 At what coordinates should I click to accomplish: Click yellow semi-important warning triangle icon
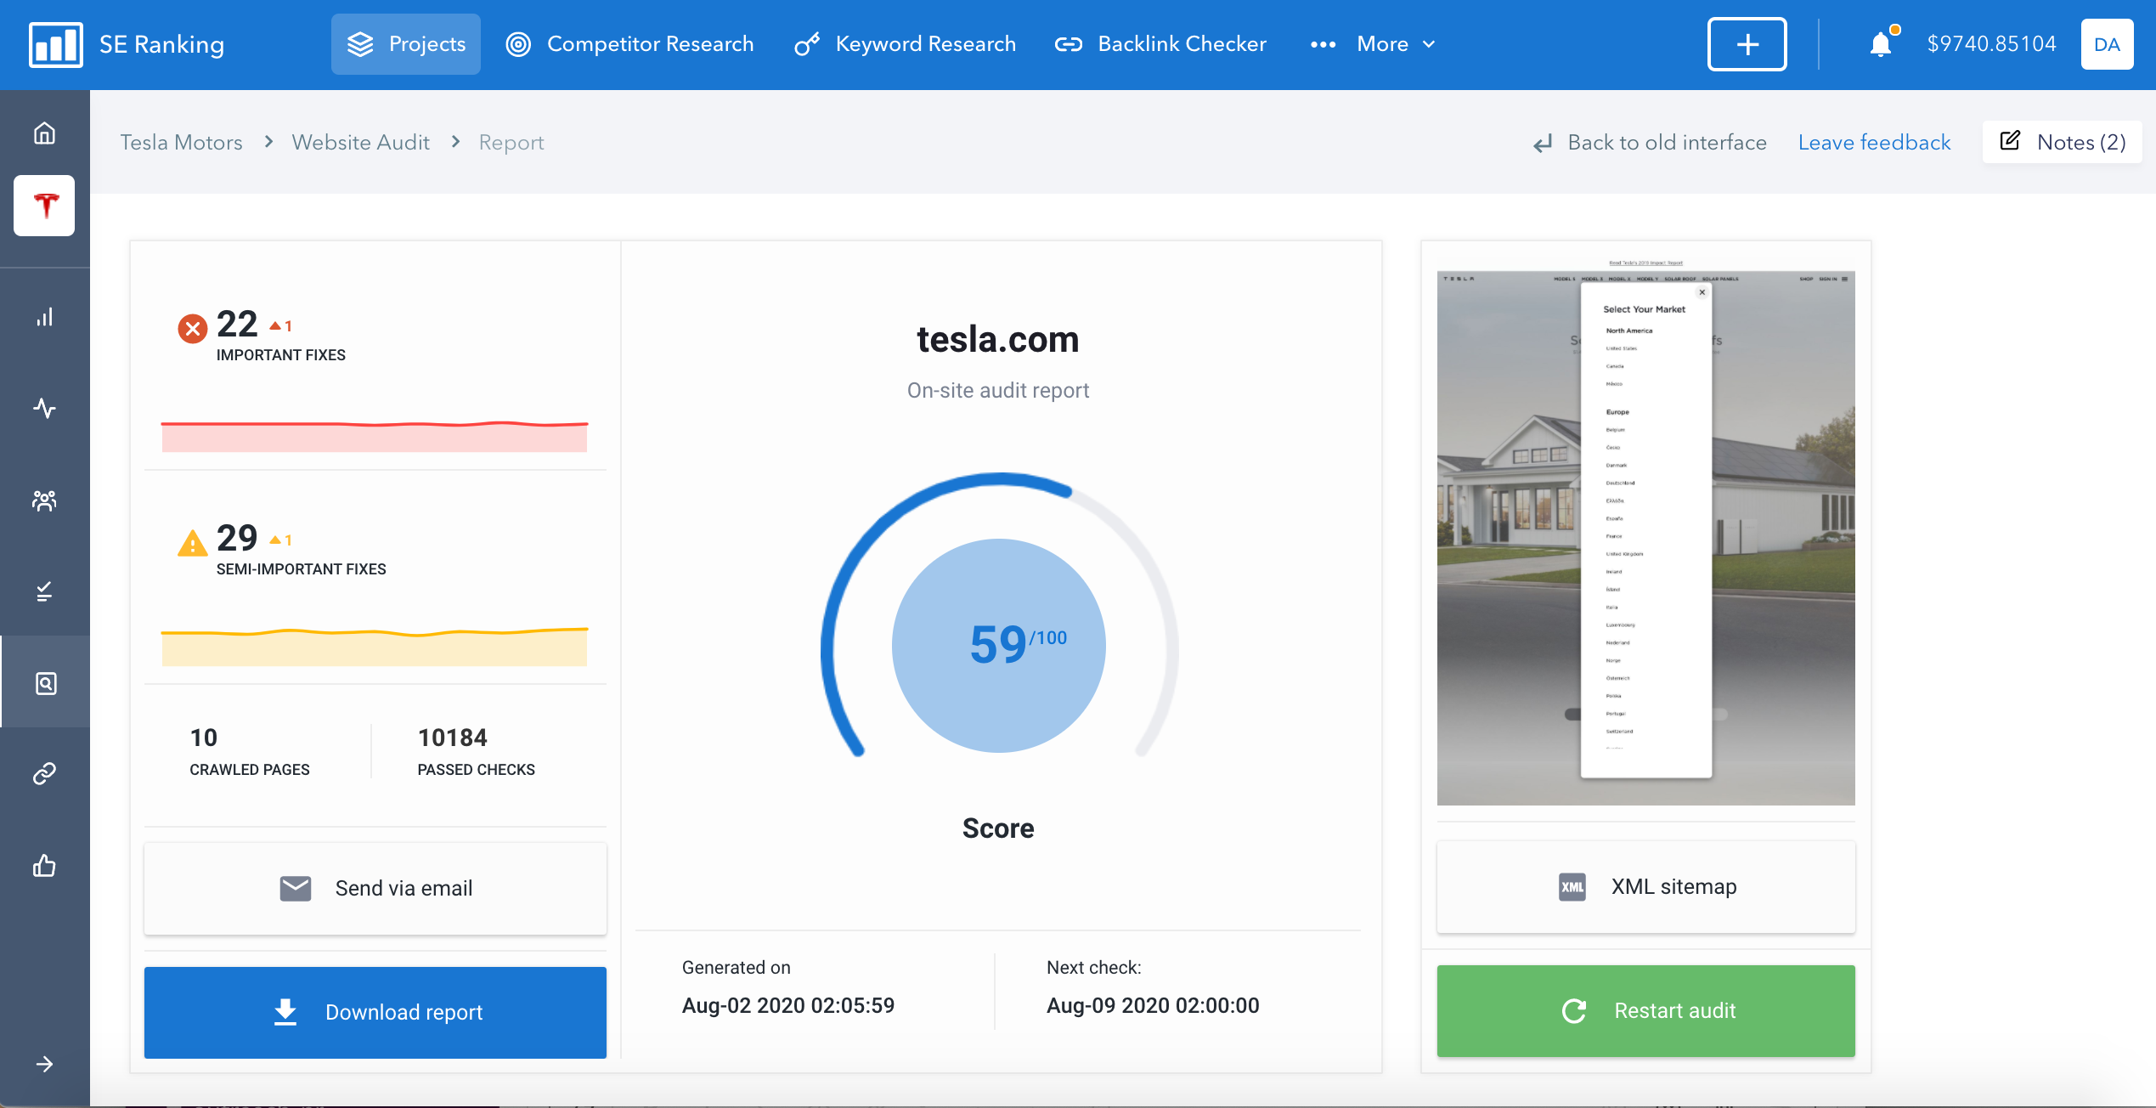tap(193, 542)
